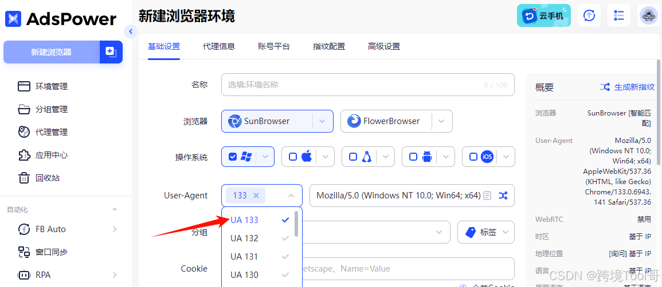The height and width of the screenshot is (287, 662).
Task: Click the UA dropdown list scrollbar
Action: (x=297, y=223)
